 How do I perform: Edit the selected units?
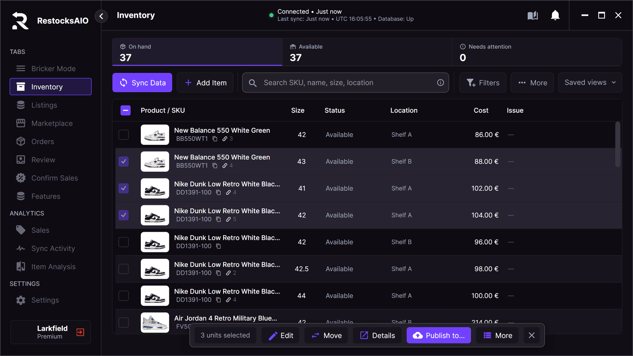click(281, 335)
